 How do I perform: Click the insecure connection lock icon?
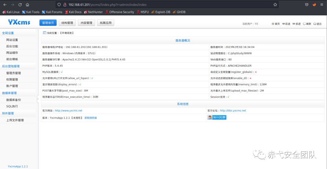(x=65, y=5)
